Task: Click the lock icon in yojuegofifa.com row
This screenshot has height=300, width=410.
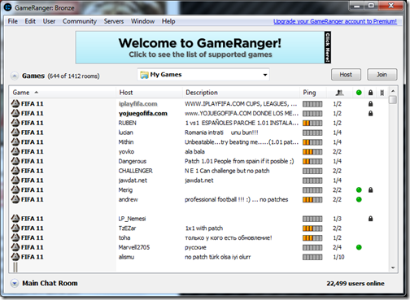Action: coord(370,113)
